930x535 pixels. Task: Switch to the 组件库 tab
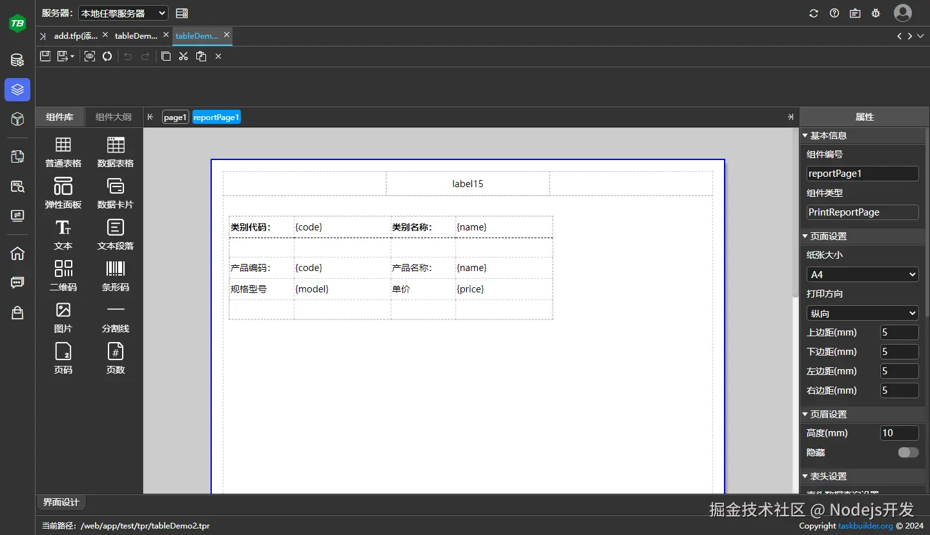point(59,117)
